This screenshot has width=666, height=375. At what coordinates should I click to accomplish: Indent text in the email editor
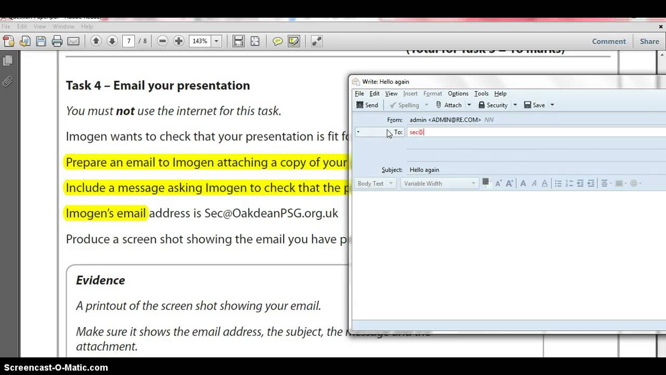pos(591,183)
